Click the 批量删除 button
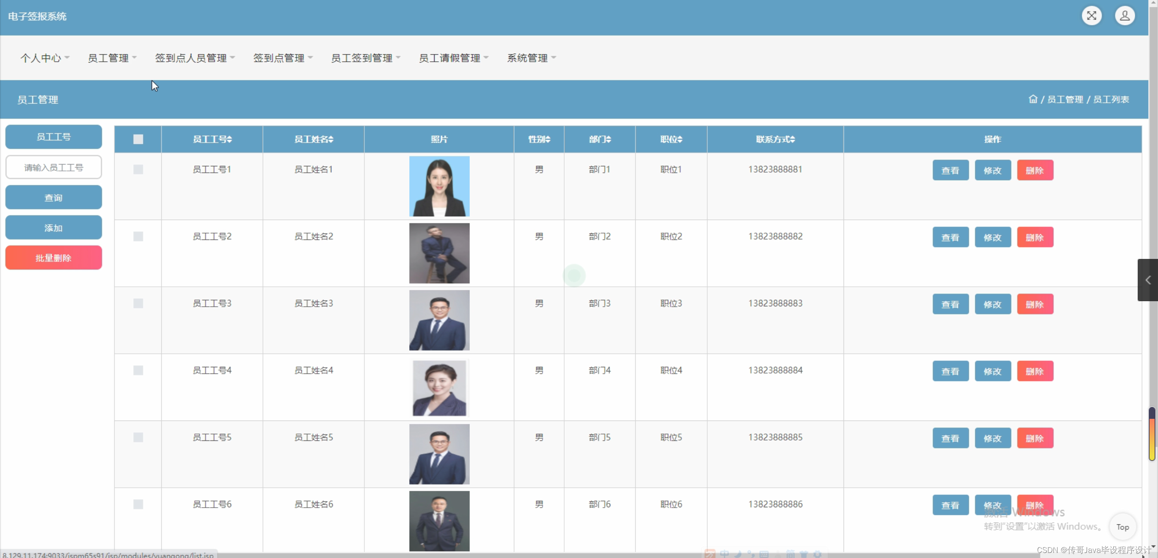 pos(53,258)
